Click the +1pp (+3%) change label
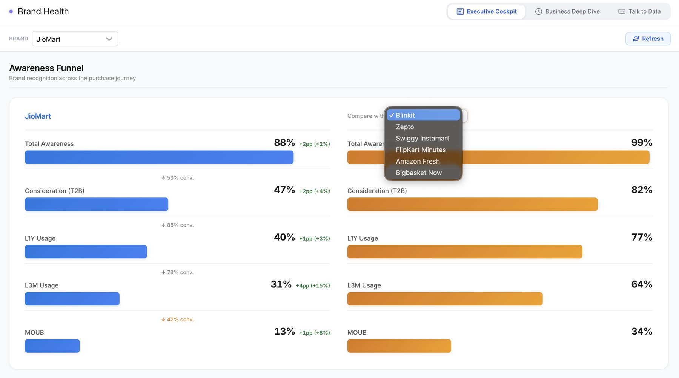 pyautogui.click(x=315, y=238)
